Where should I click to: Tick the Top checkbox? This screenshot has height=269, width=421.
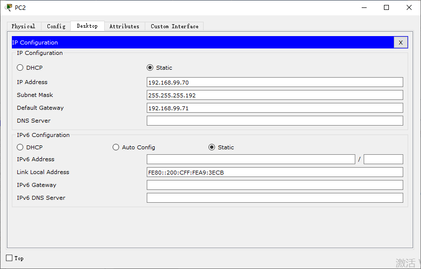tap(9, 258)
